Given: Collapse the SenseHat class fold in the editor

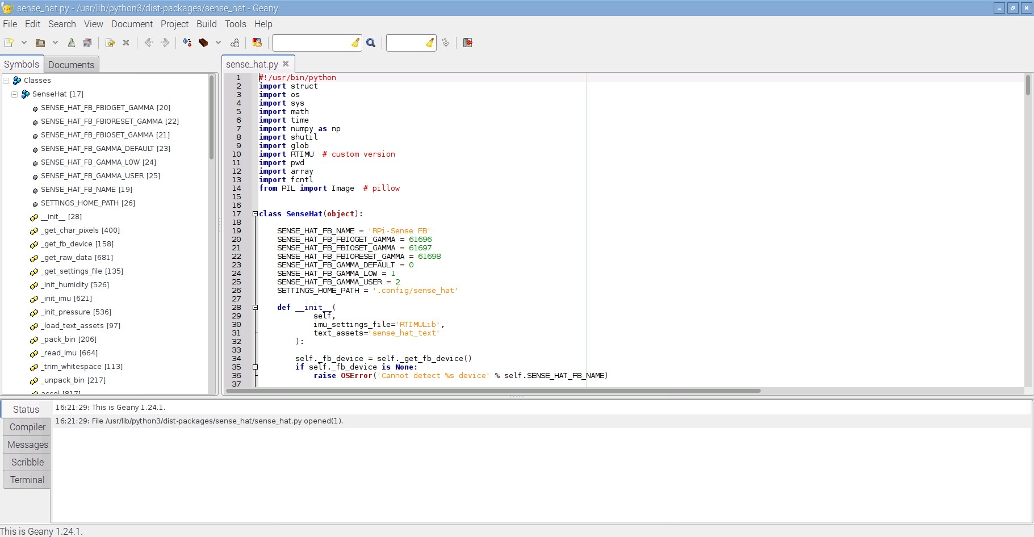Looking at the screenshot, I should click(255, 214).
